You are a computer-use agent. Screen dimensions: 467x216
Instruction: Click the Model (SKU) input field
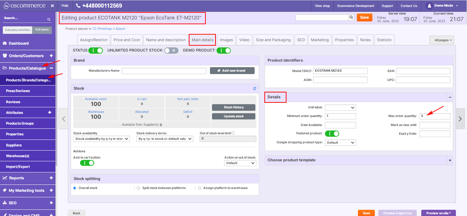[340, 71]
